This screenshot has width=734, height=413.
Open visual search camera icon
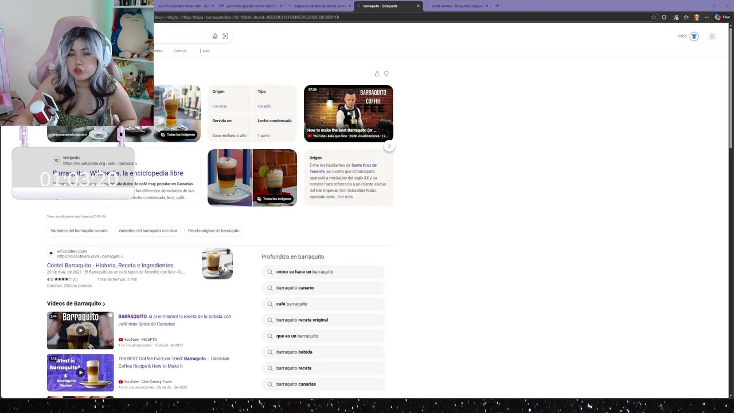225,36
